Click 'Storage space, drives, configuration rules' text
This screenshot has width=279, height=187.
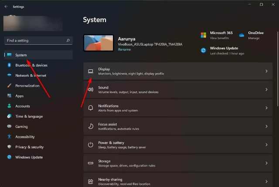pos(127,166)
